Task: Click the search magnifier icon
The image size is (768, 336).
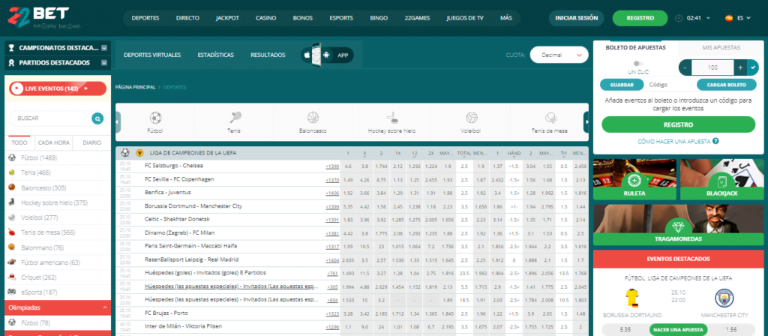Action: [x=97, y=118]
